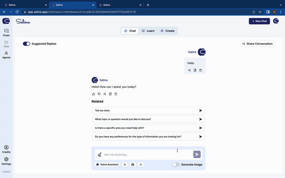Delete the user's Hello message
The height and width of the screenshot is (178, 285).
(200, 70)
